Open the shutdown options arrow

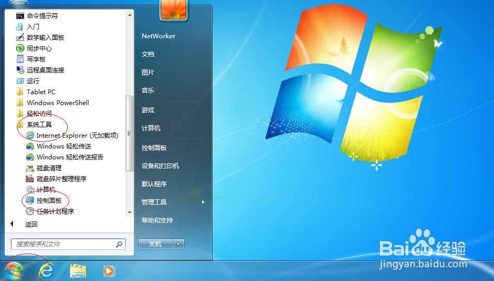(x=178, y=244)
